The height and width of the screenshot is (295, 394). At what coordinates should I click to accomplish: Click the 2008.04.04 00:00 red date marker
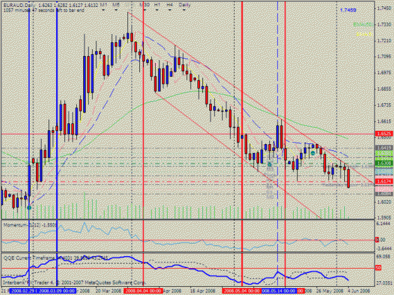[x=143, y=291]
